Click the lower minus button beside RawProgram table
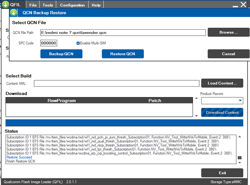 point(196,116)
